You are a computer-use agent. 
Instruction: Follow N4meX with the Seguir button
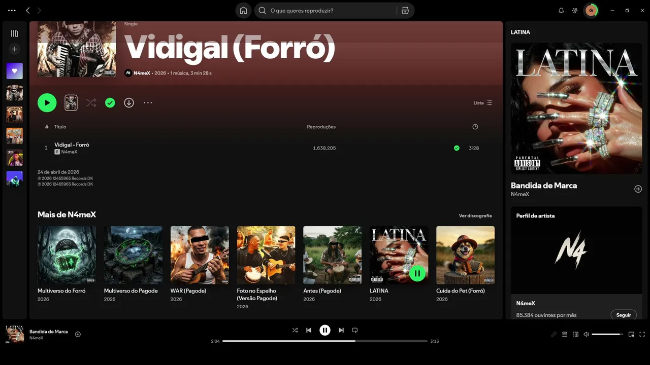click(x=624, y=315)
